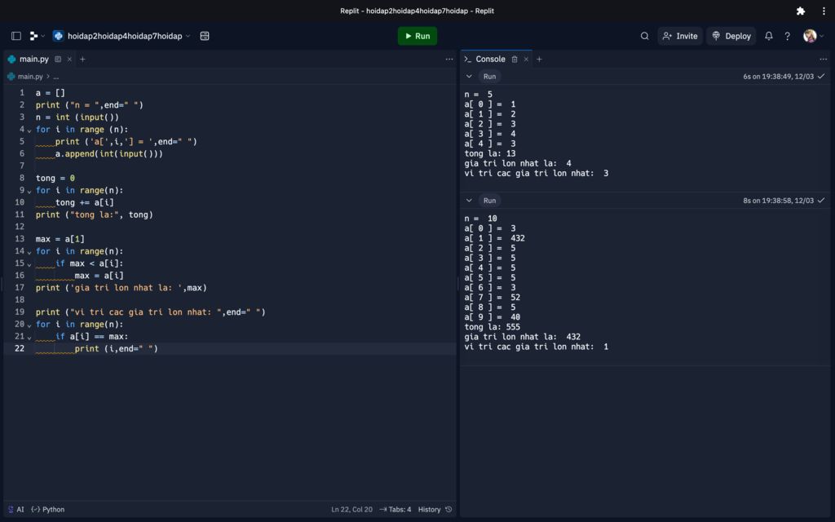The width and height of the screenshot is (835, 522).
Task: Open the search magnifier icon
Action: coord(644,36)
